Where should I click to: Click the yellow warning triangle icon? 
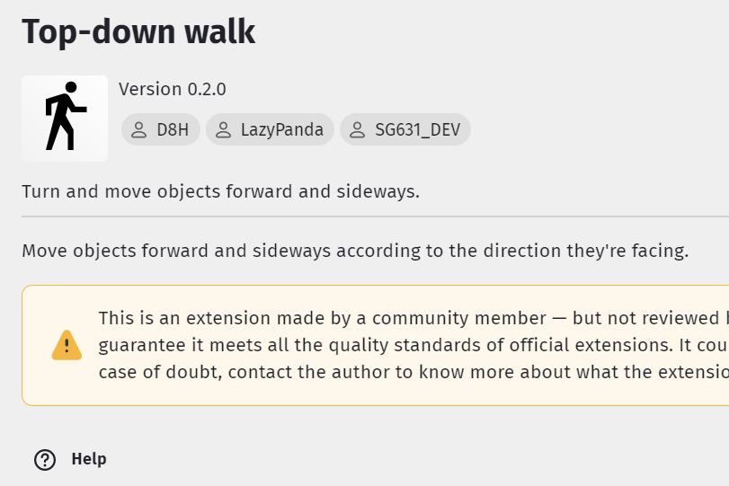(x=67, y=345)
